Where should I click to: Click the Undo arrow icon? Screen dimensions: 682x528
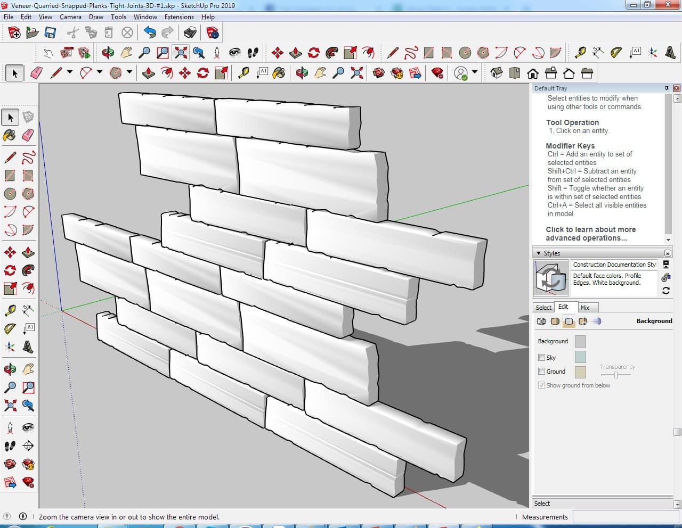click(x=150, y=33)
